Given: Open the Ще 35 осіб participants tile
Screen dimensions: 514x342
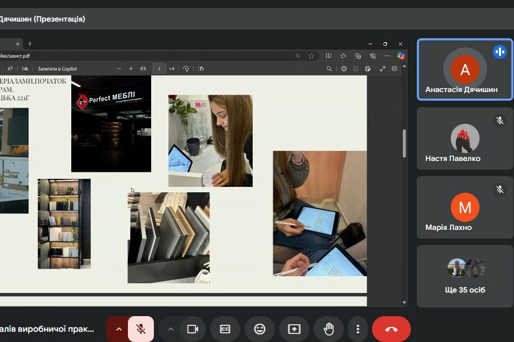Looking at the screenshot, I should 465,276.
